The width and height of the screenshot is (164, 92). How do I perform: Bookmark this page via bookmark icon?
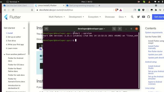(32, 10)
